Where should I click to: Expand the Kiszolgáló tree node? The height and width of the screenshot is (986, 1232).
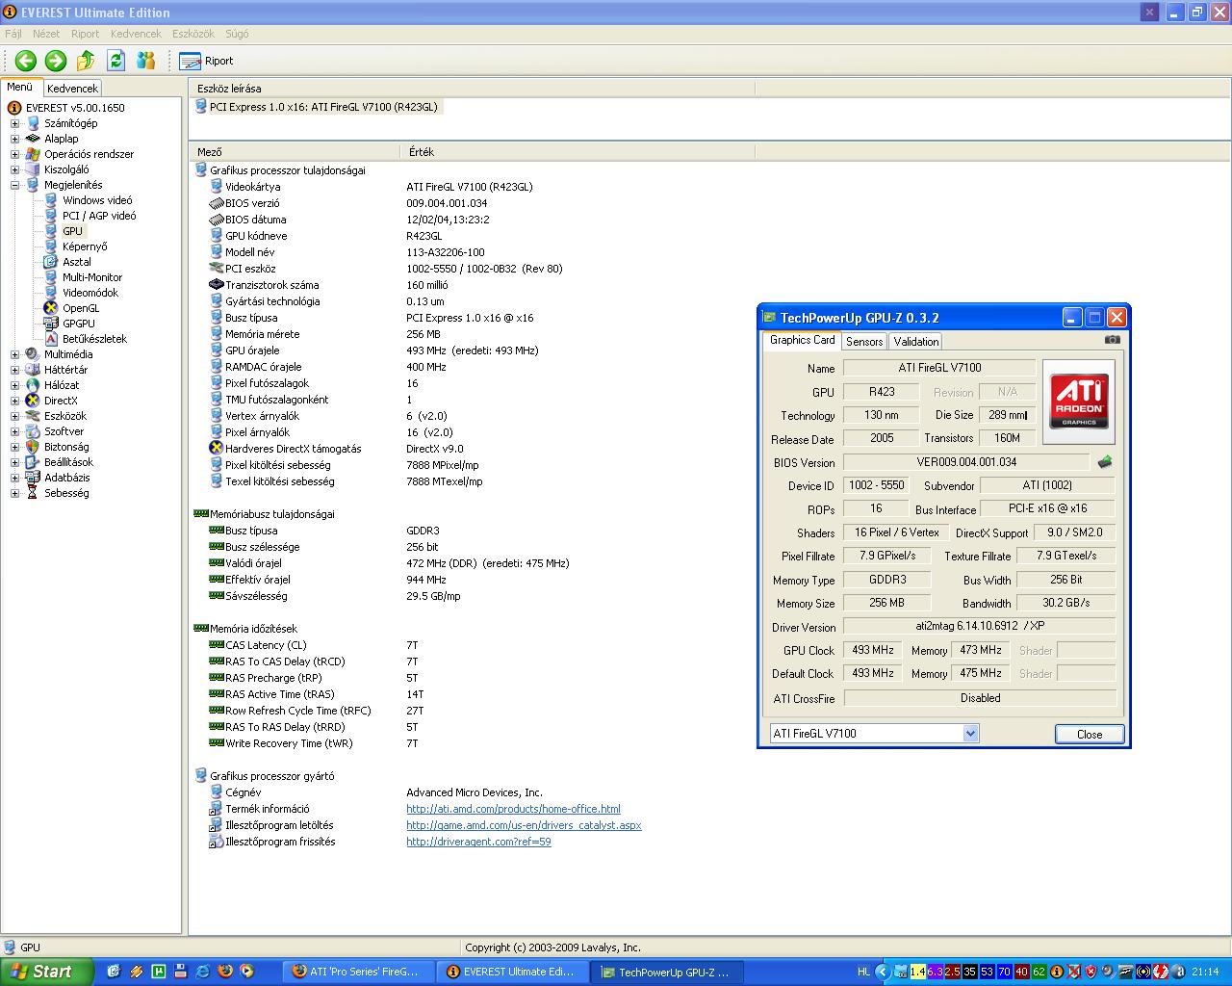[x=14, y=169]
